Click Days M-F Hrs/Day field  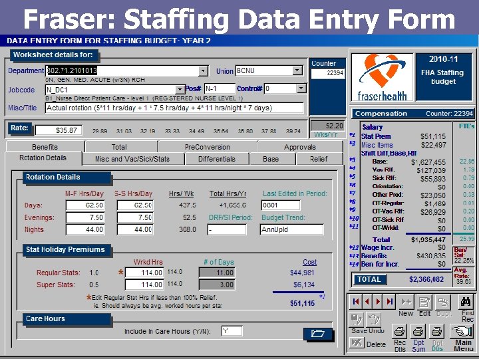(x=85, y=205)
